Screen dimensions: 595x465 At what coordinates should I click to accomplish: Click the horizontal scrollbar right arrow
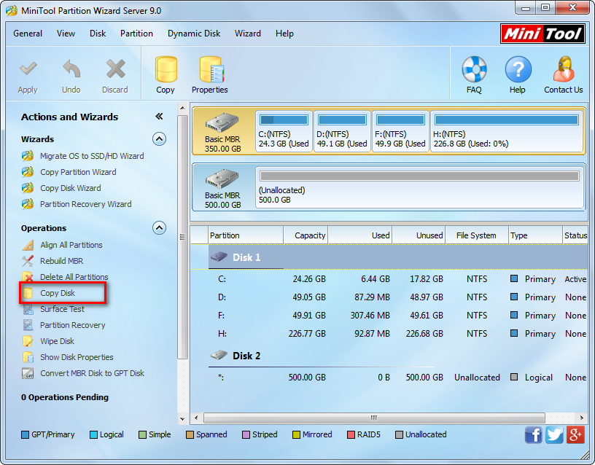pyautogui.click(x=582, y=418)
